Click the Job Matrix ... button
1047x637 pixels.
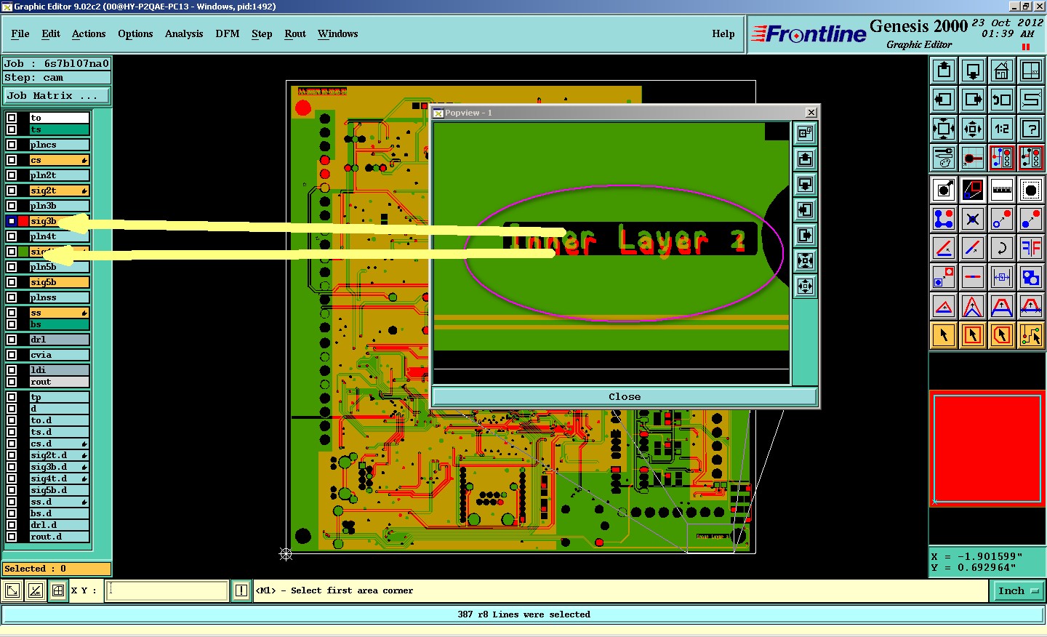57,95
